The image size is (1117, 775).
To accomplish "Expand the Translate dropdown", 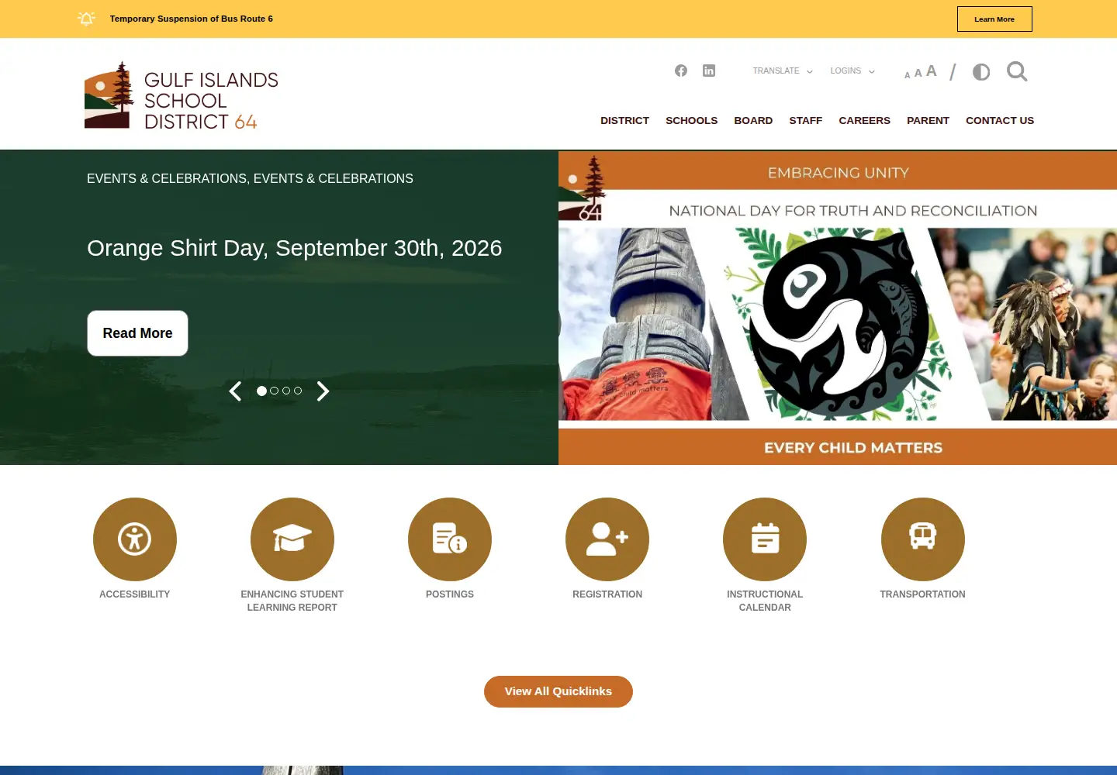I will click(x=783, y=71).
